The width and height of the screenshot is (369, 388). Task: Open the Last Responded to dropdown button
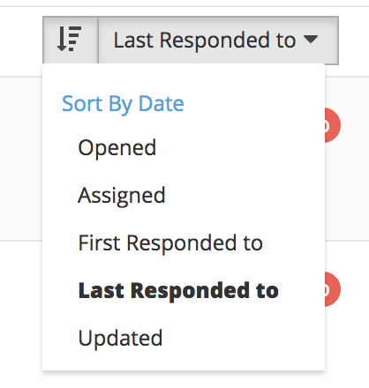pyautogui.click(x=218, y=40)
